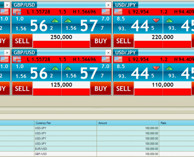Close the top GBP/USD tile

(x=108, y=5)
